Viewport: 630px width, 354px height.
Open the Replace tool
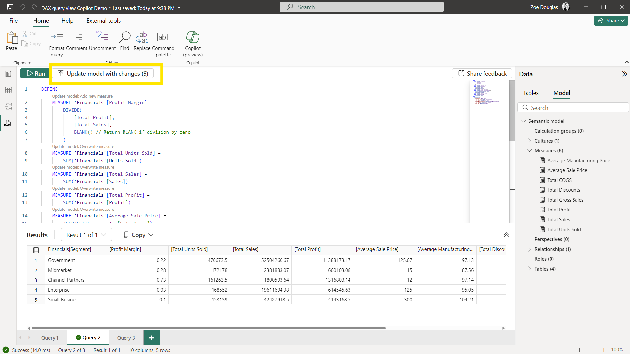142,41
